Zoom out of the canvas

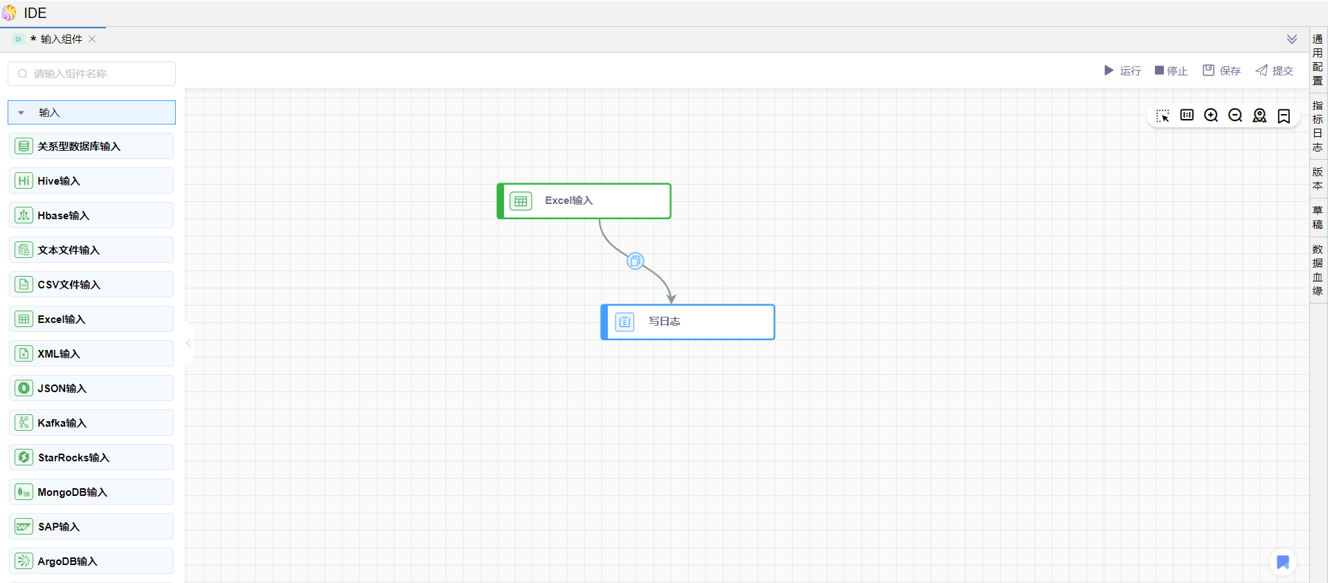[1235, 115]
